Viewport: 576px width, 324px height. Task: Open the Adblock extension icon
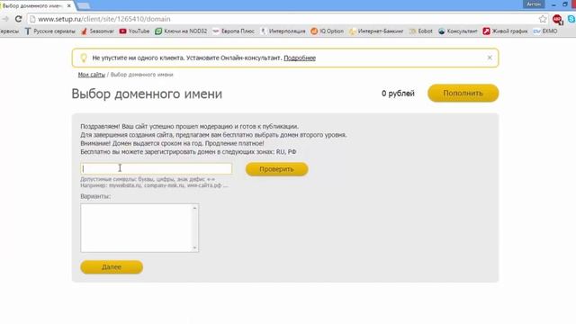(557, 19)
